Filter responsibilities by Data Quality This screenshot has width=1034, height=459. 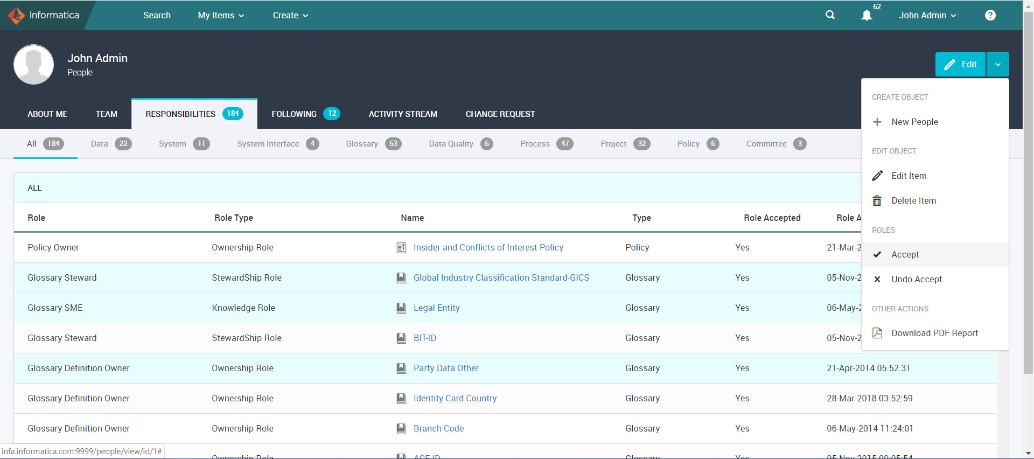tap(461, 144)
